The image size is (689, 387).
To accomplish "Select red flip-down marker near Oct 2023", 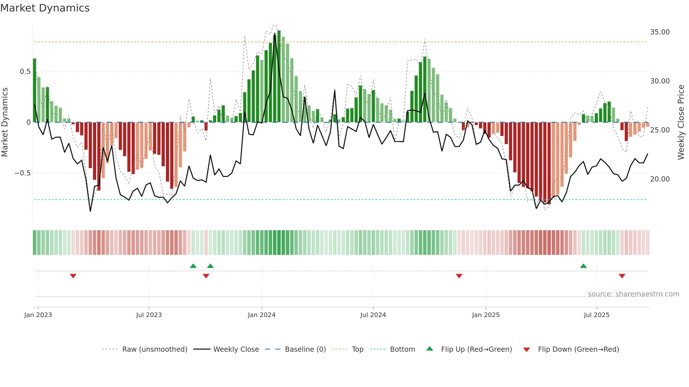I will (206, 276).
